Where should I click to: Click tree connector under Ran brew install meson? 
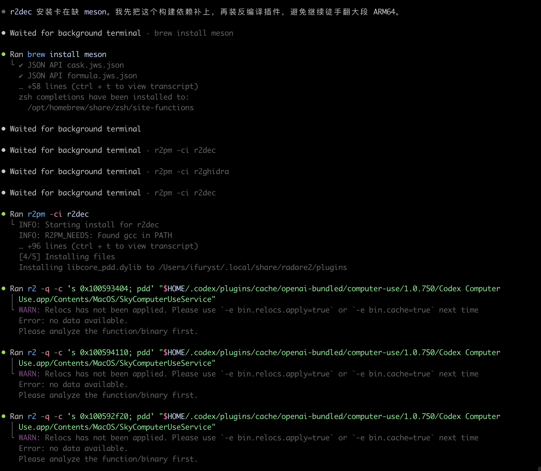[13, 63]
